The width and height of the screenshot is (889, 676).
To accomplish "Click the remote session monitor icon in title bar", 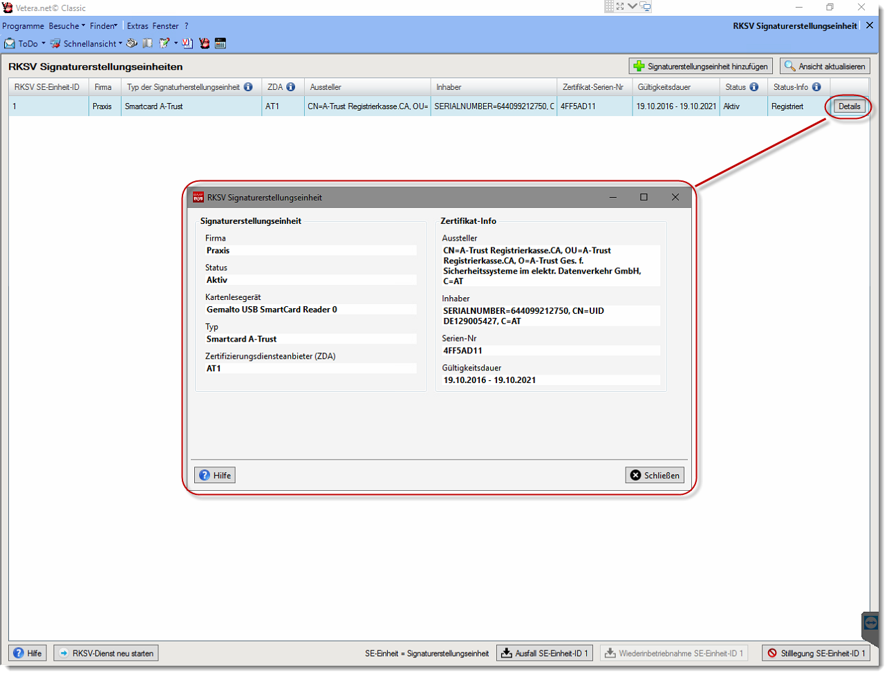I will 645,7.
